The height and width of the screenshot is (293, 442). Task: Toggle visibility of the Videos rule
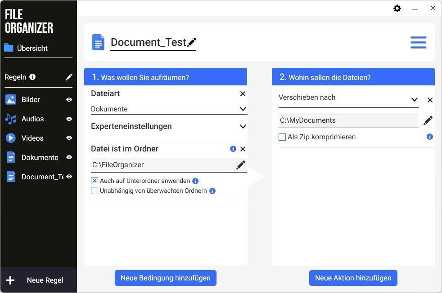[69, 138]
